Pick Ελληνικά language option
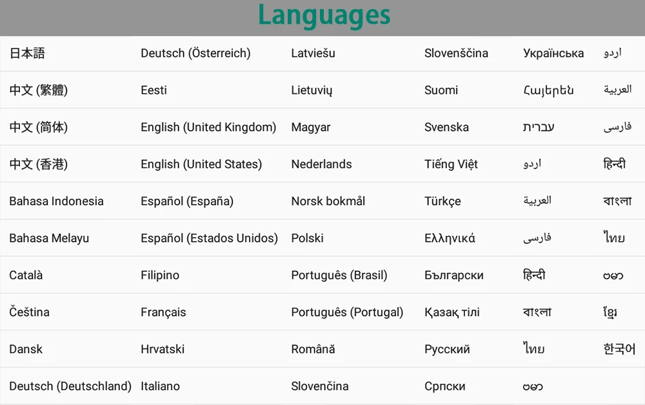This screenshot has width=645, height=405. (x=450, y=238)
